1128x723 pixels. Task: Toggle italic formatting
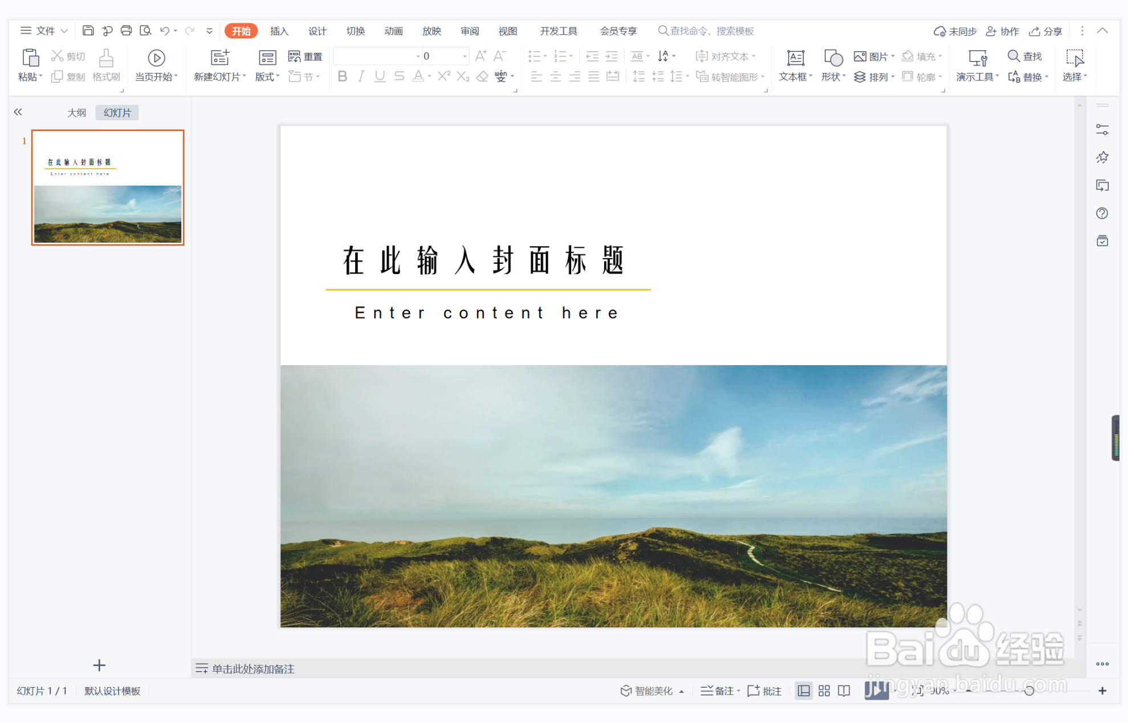[x=361, y=76]
